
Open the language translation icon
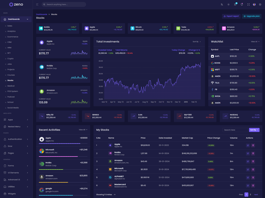click(x=222, y=5)
